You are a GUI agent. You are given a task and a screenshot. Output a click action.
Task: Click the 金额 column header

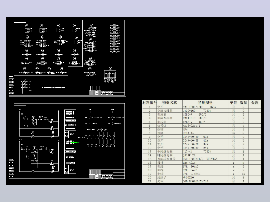click(255, 102)
